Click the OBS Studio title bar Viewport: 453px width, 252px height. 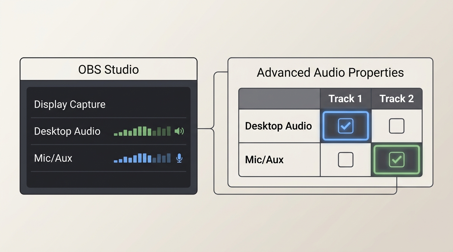(x=109, y=69)
